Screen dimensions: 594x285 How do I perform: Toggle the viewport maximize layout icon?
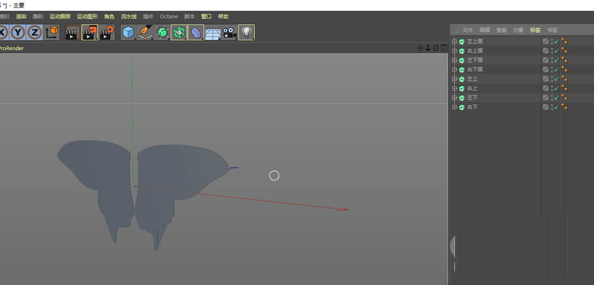[x=444, y=48]
